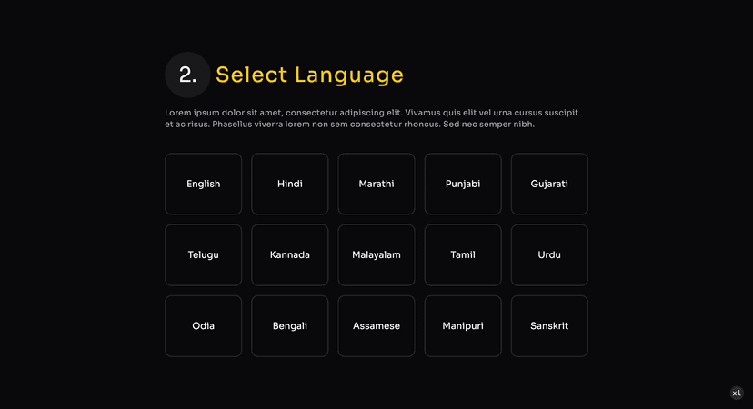Click the step 2 number circle
Screen dimensions: 753x409
pos(187,75)
